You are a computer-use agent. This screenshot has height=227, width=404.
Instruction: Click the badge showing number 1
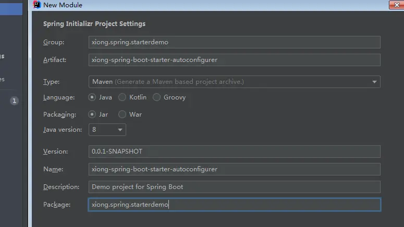click(15, 101)
